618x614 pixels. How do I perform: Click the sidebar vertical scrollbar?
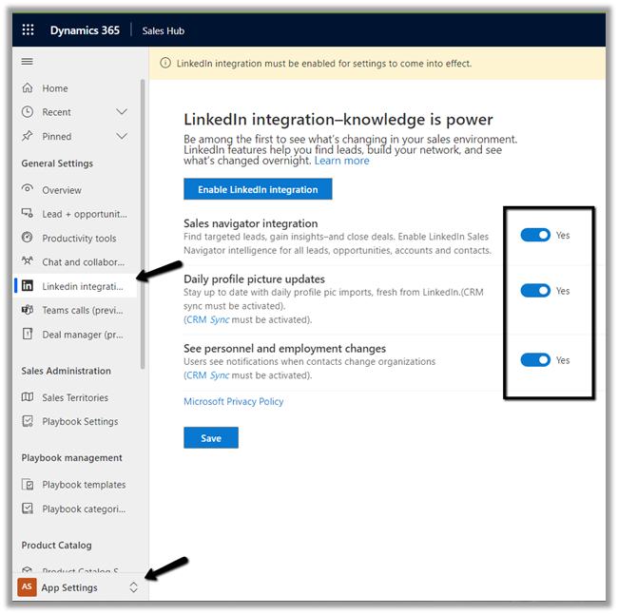(143, 224)
